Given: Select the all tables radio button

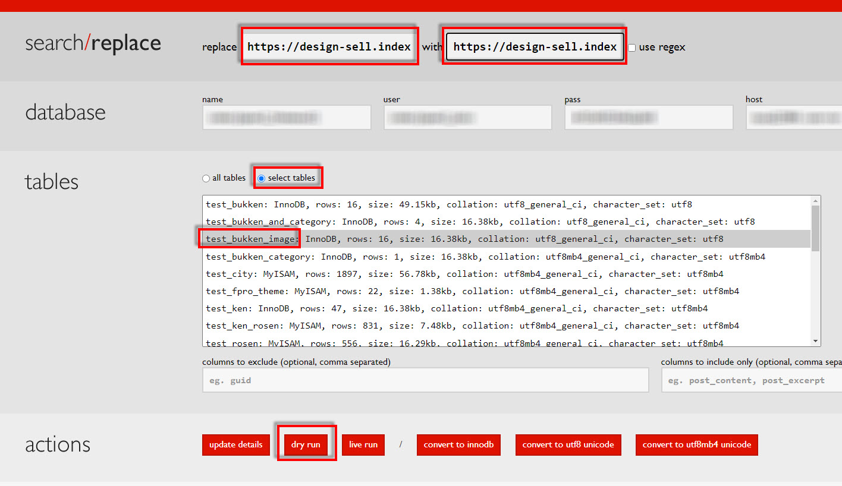Looking at the screenshot, I should [206, 178].
